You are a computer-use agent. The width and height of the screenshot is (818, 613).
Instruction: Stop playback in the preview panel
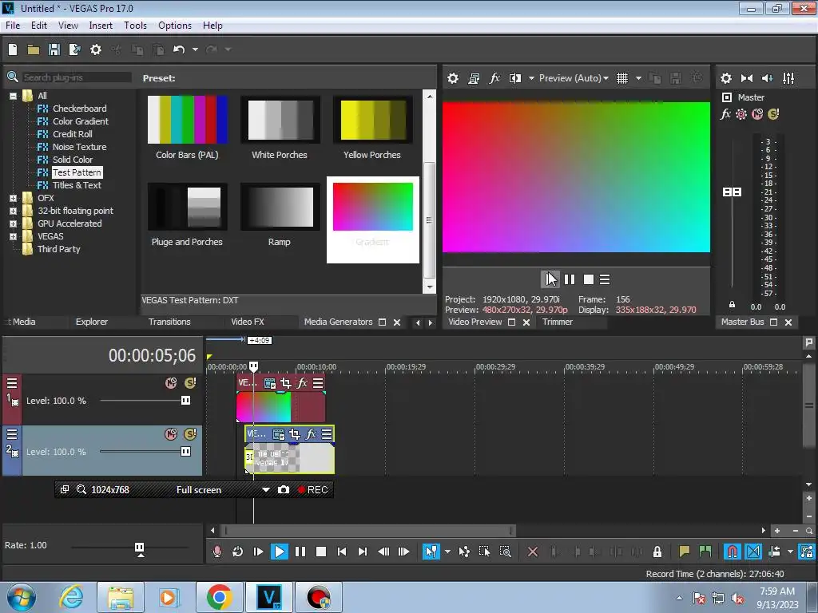[x=588, y=279]
